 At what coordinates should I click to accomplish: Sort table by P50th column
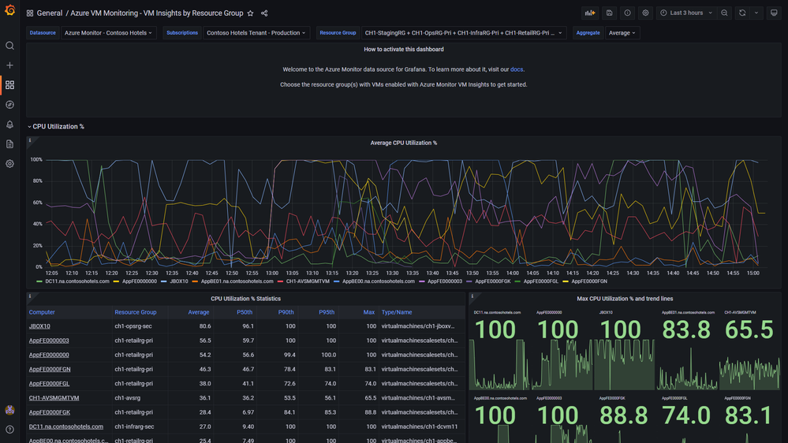pos(245,312)
